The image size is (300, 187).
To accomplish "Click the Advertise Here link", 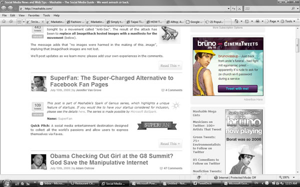I will tap(253, 100).
